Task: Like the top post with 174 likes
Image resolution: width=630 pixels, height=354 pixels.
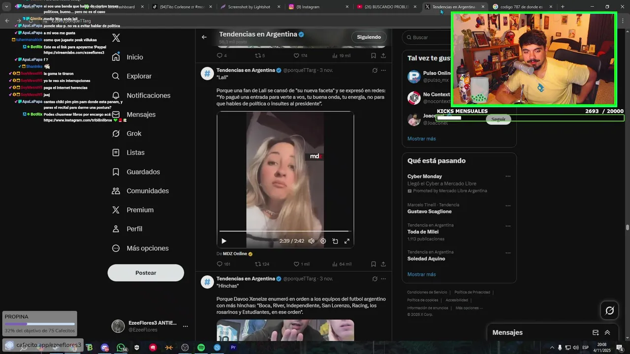Action: [300, 56]
